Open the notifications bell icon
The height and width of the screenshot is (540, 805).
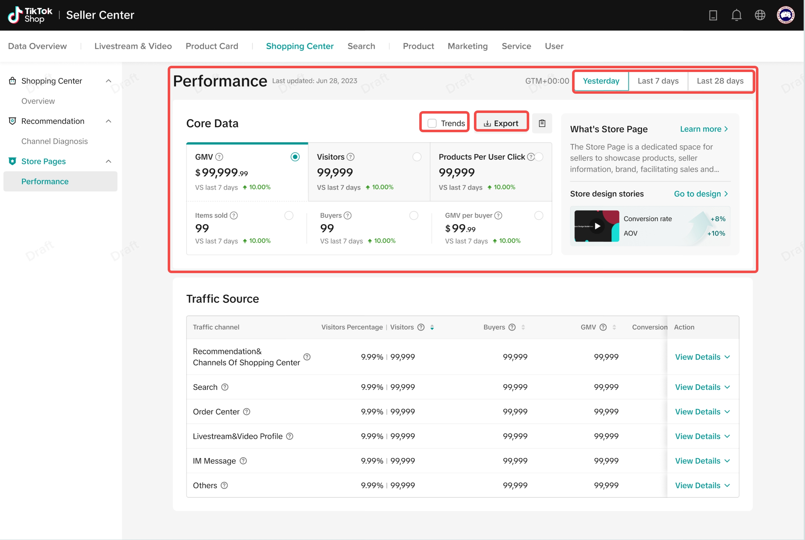[x=736, y=15]
